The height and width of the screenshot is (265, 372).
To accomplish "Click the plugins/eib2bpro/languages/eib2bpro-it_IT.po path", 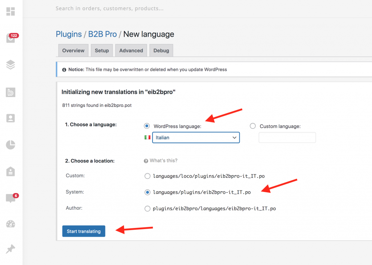I will (214, 209).
